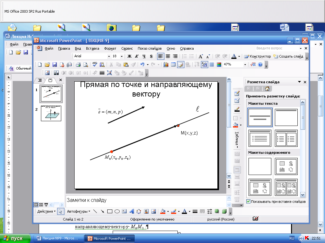Click Заметки к слайду notes area
325x243 pixels.
click(146, 201)
